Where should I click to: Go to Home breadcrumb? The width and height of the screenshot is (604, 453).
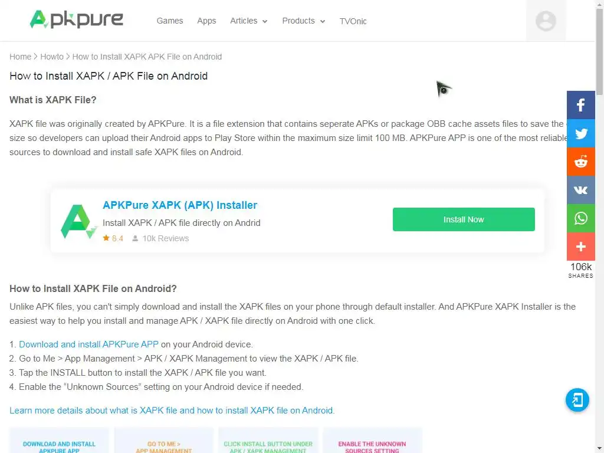[21, 57]
